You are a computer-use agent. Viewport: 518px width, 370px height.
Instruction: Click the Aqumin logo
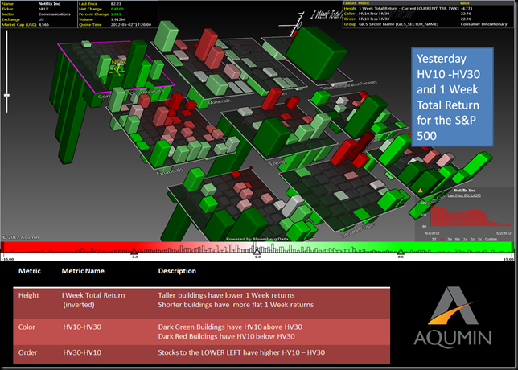pyautogui.click(x=452, y=317)
